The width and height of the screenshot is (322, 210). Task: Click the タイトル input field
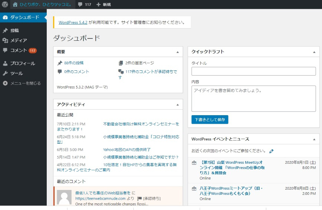pos(254,71)
